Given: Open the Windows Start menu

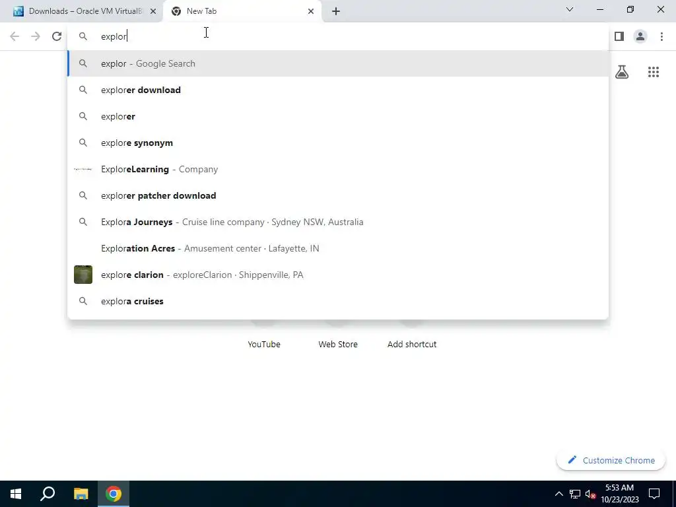Looking at the screenshot, I should (16, 494).
